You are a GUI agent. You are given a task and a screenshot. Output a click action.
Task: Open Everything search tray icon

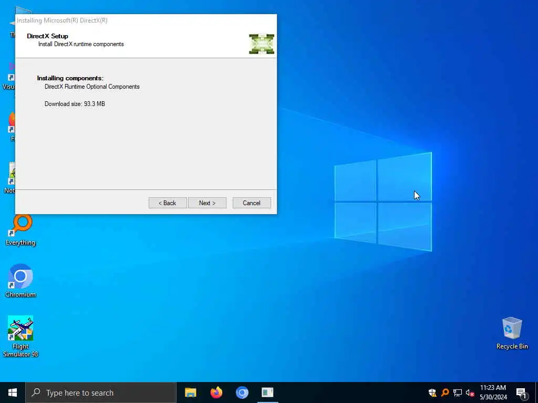(445, 393)
